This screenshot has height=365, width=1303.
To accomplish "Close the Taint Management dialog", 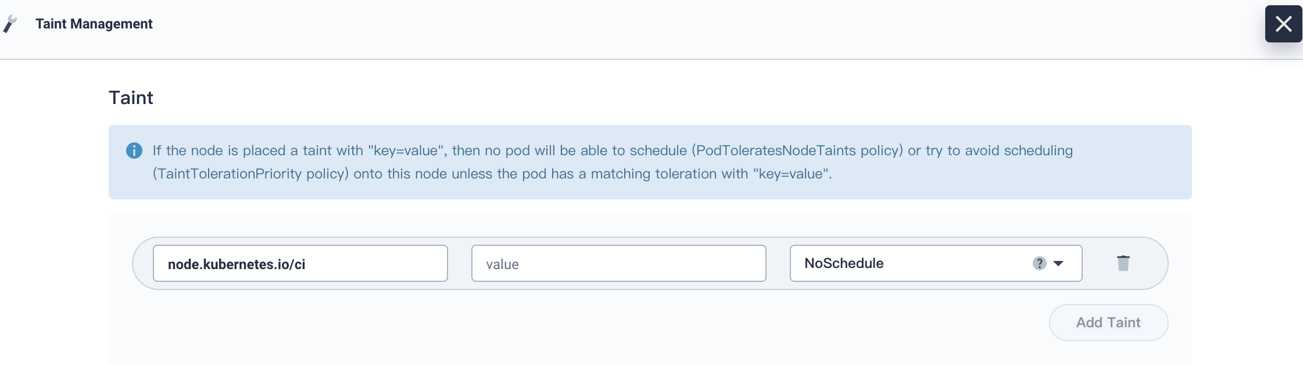I will pos(1283,24).
